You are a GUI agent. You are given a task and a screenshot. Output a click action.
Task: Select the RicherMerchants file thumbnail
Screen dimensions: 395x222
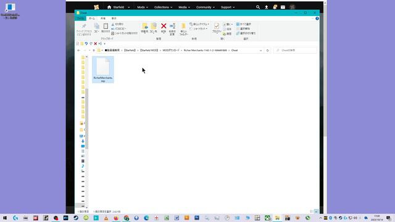tap(103, 70)
